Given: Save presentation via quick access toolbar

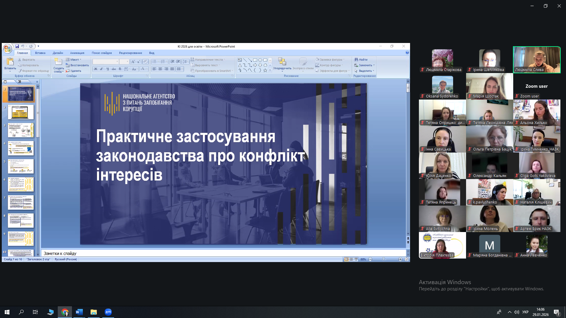Looking at the screenshot, I should point(17,46).
